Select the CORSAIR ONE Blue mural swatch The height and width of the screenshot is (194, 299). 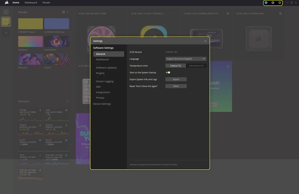point(57,24)
